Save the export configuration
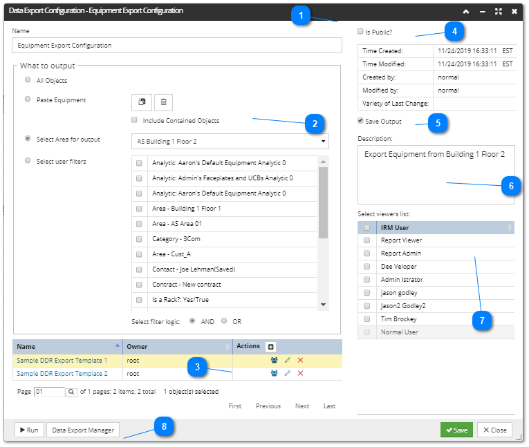This screenshot has height=447, width=529. click(x=456, y=430)
